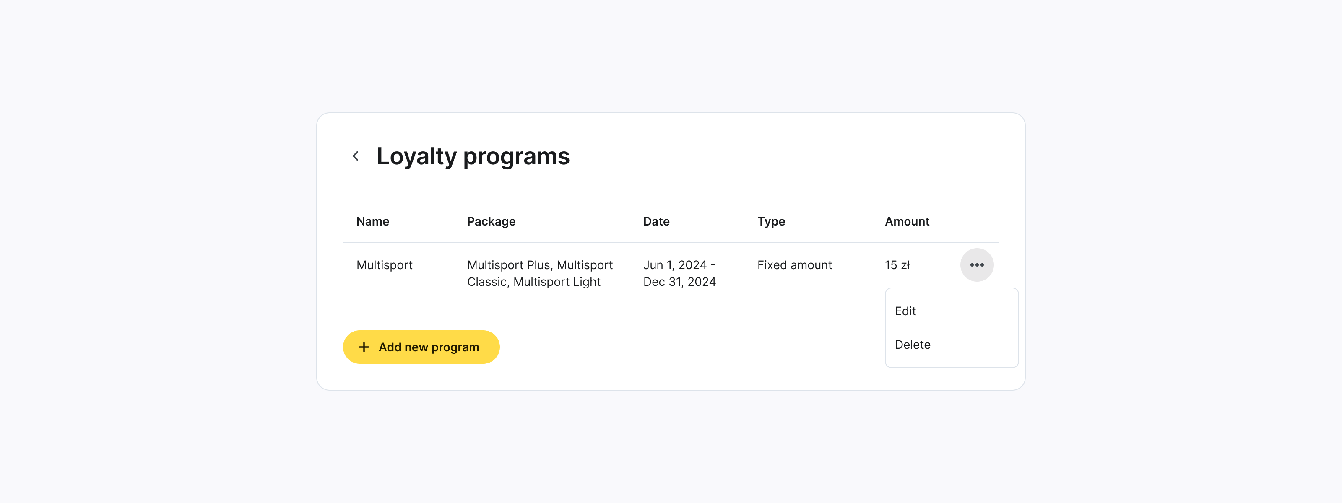Click the Type column header

[x=771, y=221]
